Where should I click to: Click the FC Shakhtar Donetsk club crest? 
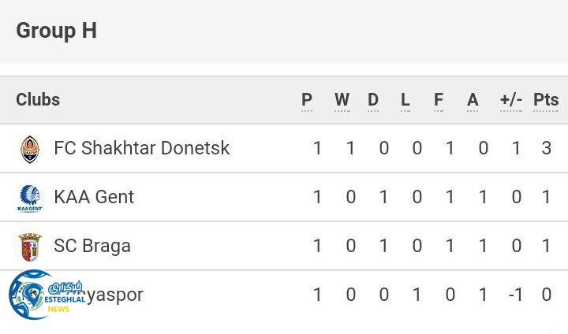(x=29, y=148)
